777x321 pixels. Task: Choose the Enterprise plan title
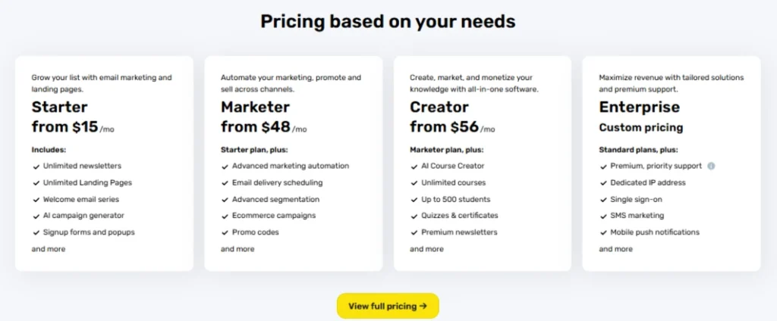tap(639, 108)
